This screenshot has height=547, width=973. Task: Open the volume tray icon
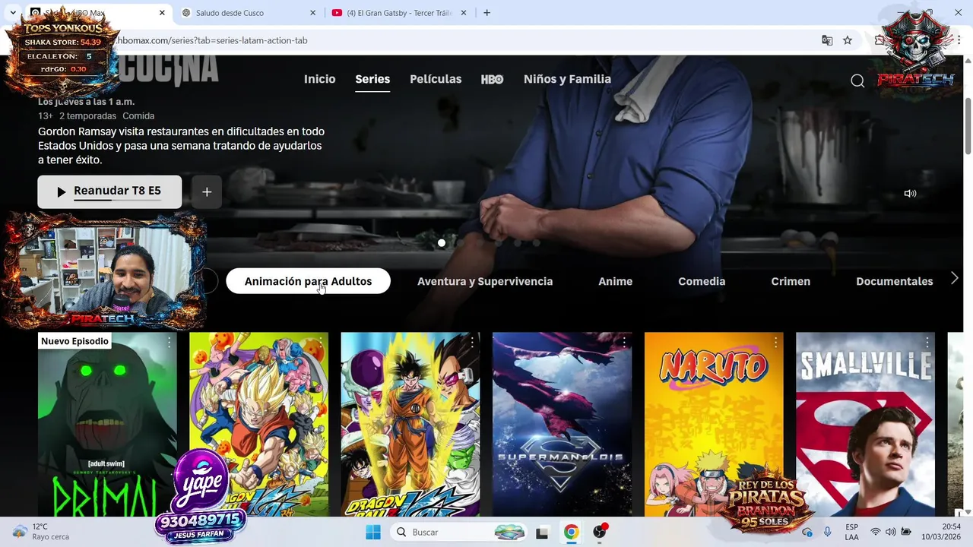click(x=890, y=532)
